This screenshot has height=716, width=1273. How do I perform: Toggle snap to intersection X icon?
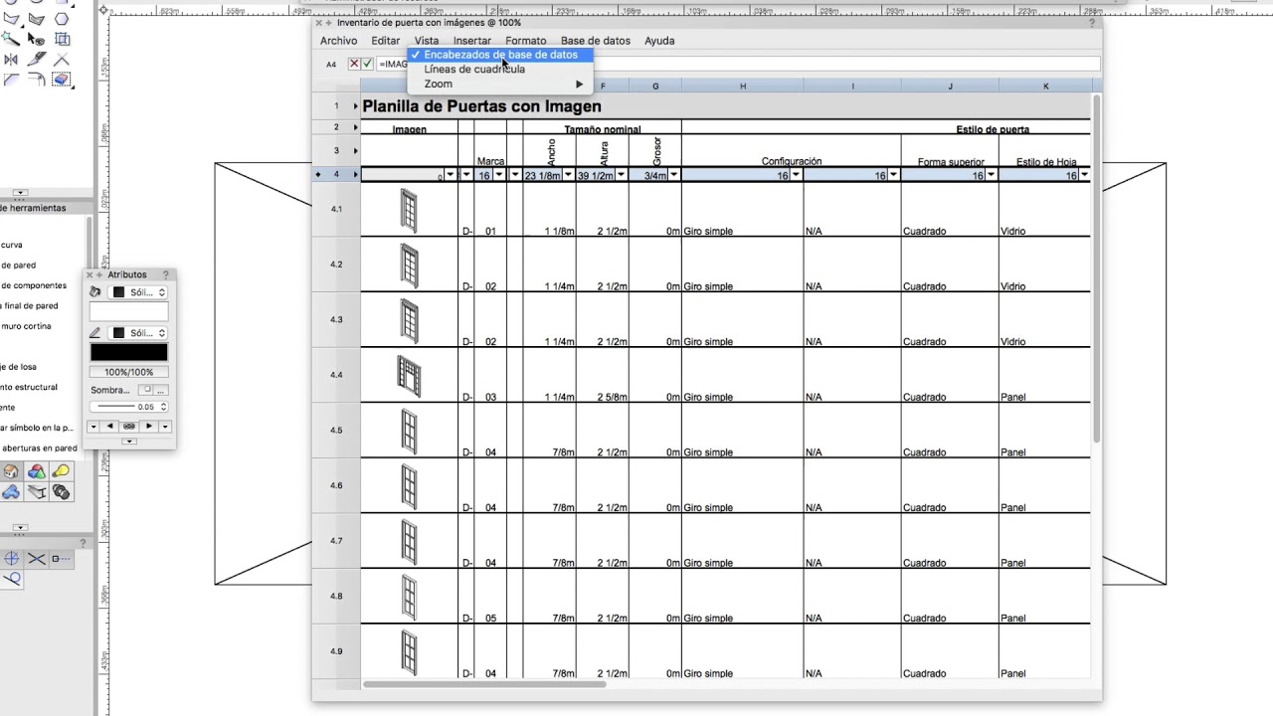[x=37, y=559]
